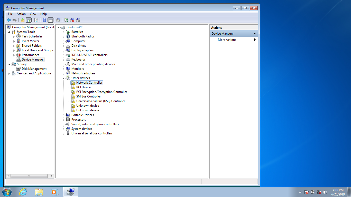
Task: Open the Action menu
Action: [21, 14]
